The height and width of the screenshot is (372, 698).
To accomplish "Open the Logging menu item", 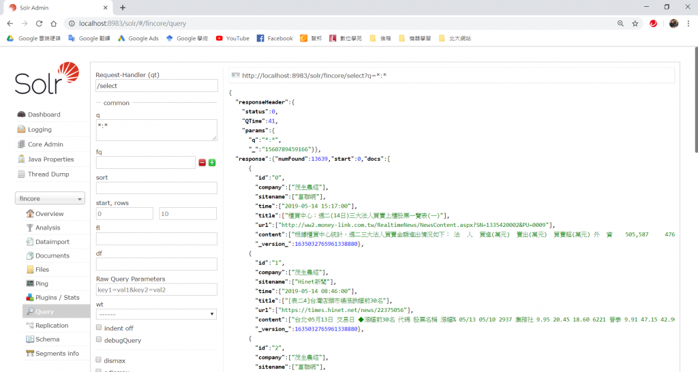I will pyautogui.click(x=40, y=129).
